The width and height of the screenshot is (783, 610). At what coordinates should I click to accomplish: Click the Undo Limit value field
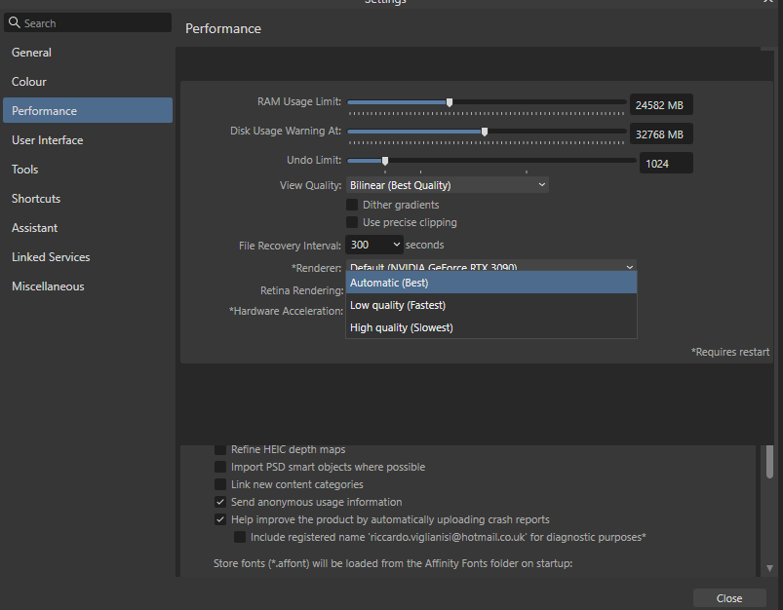pos(666,162)
